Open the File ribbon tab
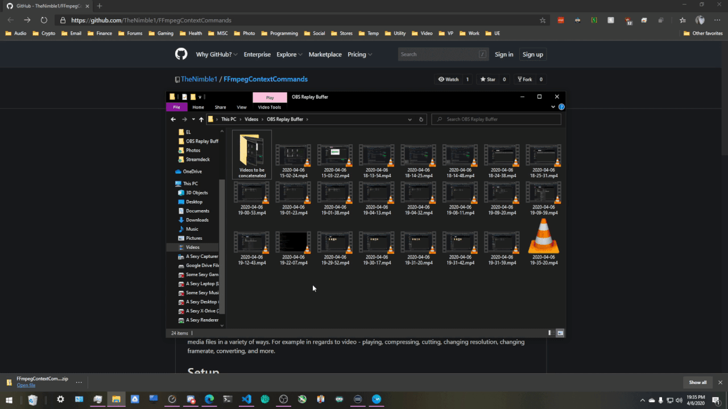Screen dimensions: 728x409 pos(177,107)
